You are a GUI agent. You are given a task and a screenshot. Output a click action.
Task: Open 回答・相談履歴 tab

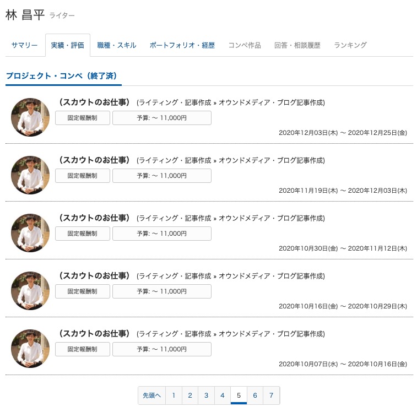point(297,45)
